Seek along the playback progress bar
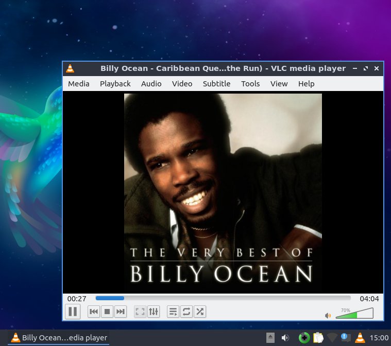 223,298
